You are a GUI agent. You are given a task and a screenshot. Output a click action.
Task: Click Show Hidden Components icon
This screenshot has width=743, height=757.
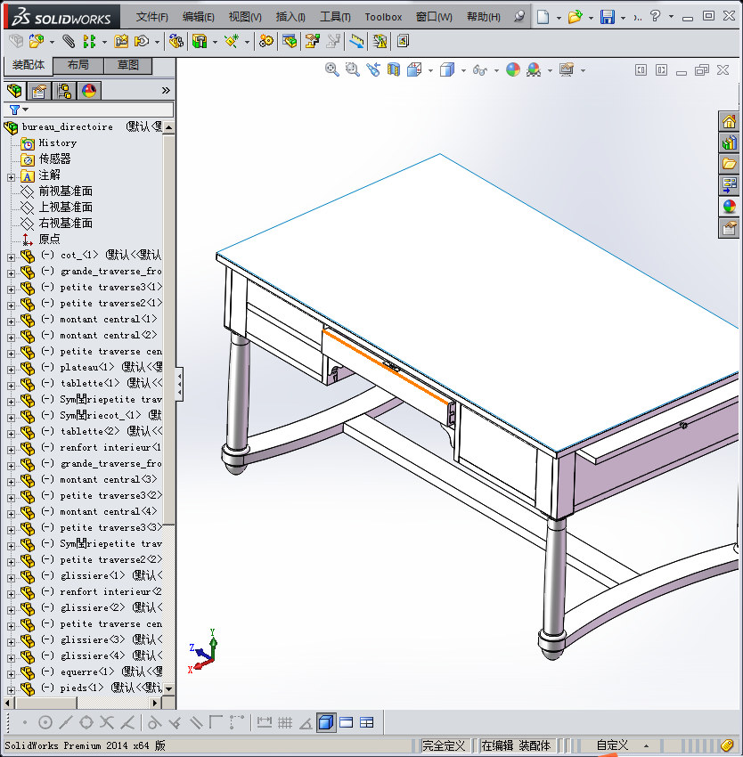[x=176, y=42]
